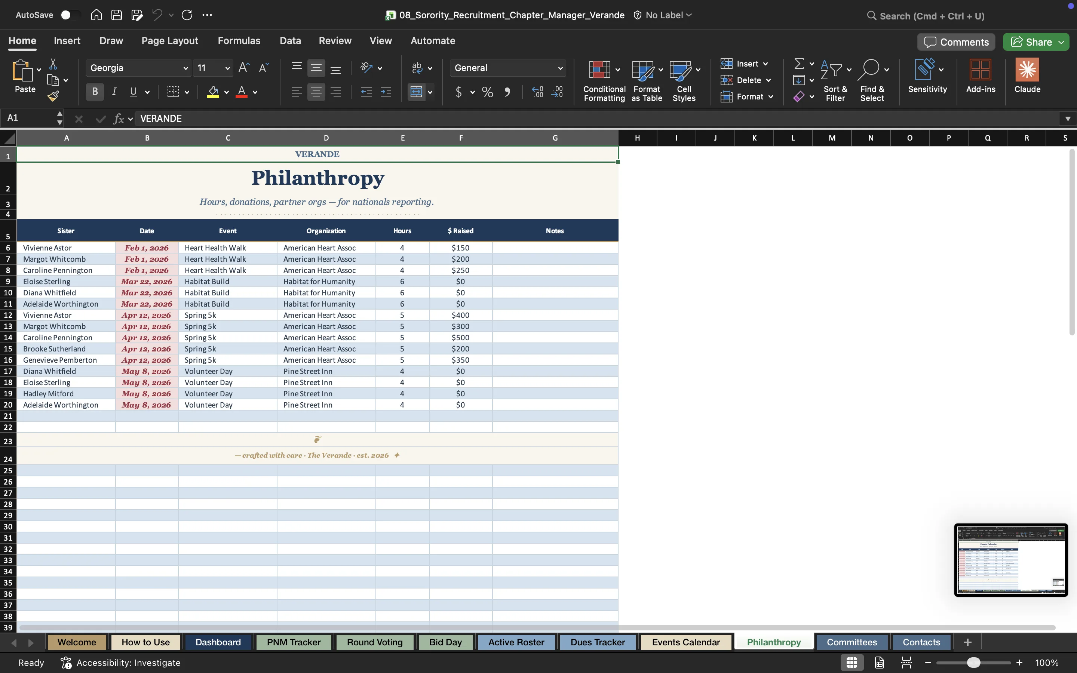1077x673 pixels.
Task: Click the Orientation text angle icon
Action: pyautogui.click(x=366, y=68)
